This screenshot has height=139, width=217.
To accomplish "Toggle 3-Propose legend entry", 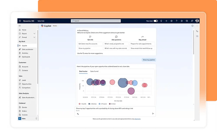I will coord(103,104).
